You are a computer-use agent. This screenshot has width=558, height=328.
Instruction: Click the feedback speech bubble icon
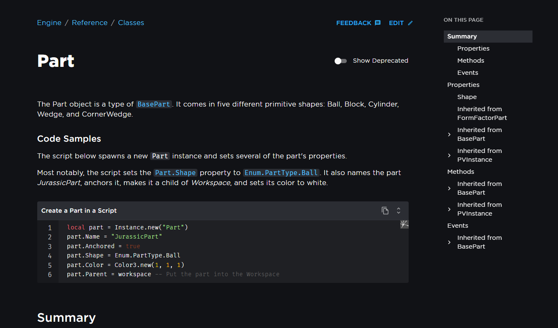tap(378, 23)
